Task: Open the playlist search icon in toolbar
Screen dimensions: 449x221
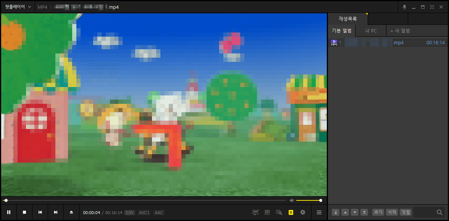Action: point(279,212)
